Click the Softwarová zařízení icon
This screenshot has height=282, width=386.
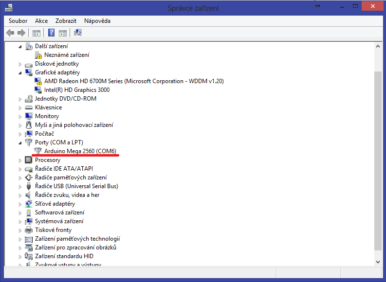[29, 212]
